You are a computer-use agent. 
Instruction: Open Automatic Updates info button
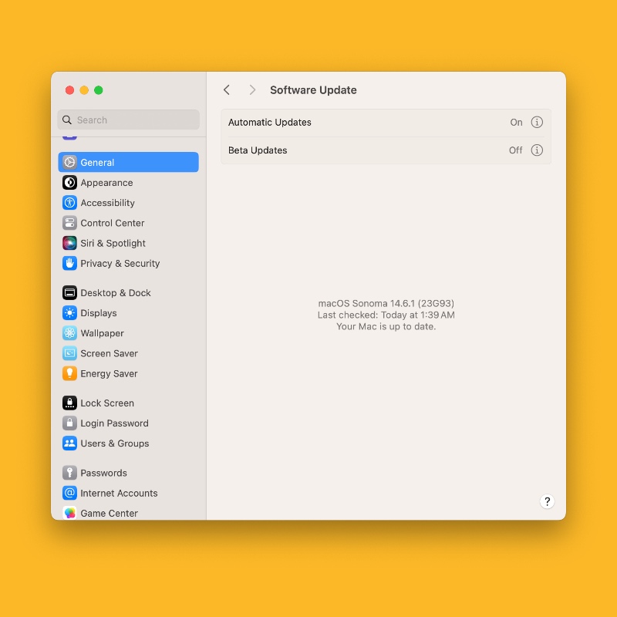coord(537,122)
